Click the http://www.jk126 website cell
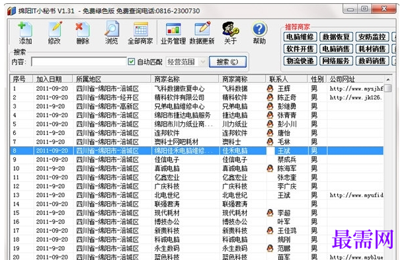 tap(355, 97)
